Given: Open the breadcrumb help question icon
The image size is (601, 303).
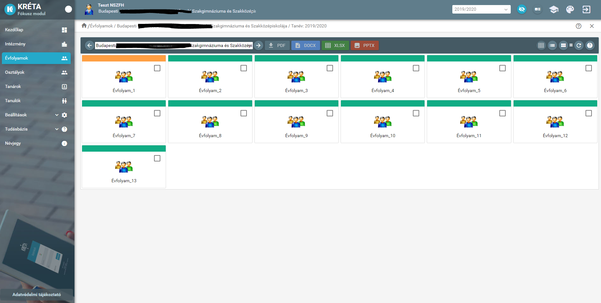Looking at the screenshot, I should 579,26.
